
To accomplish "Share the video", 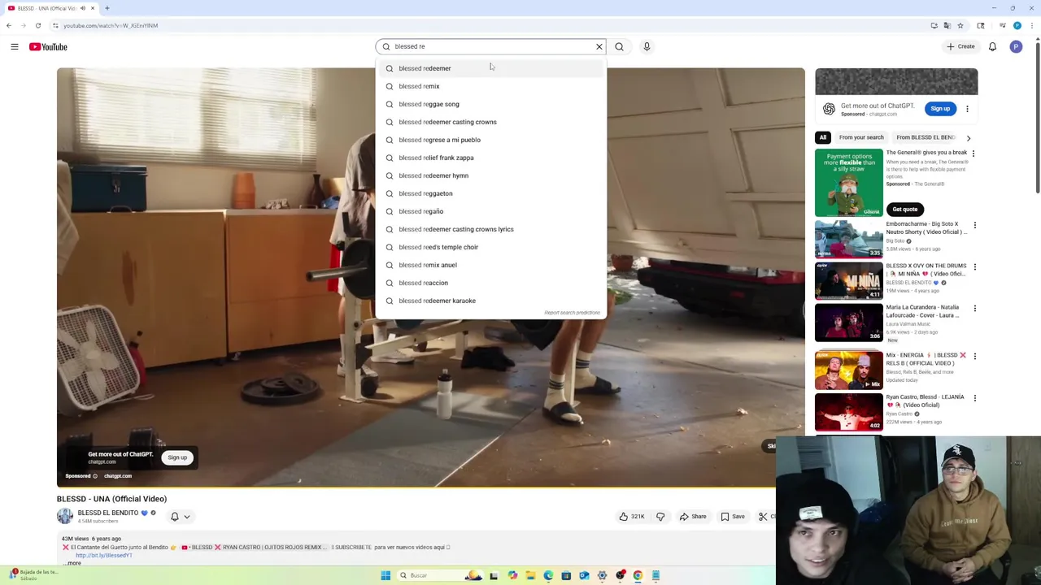I will click(x=693, y=517).
